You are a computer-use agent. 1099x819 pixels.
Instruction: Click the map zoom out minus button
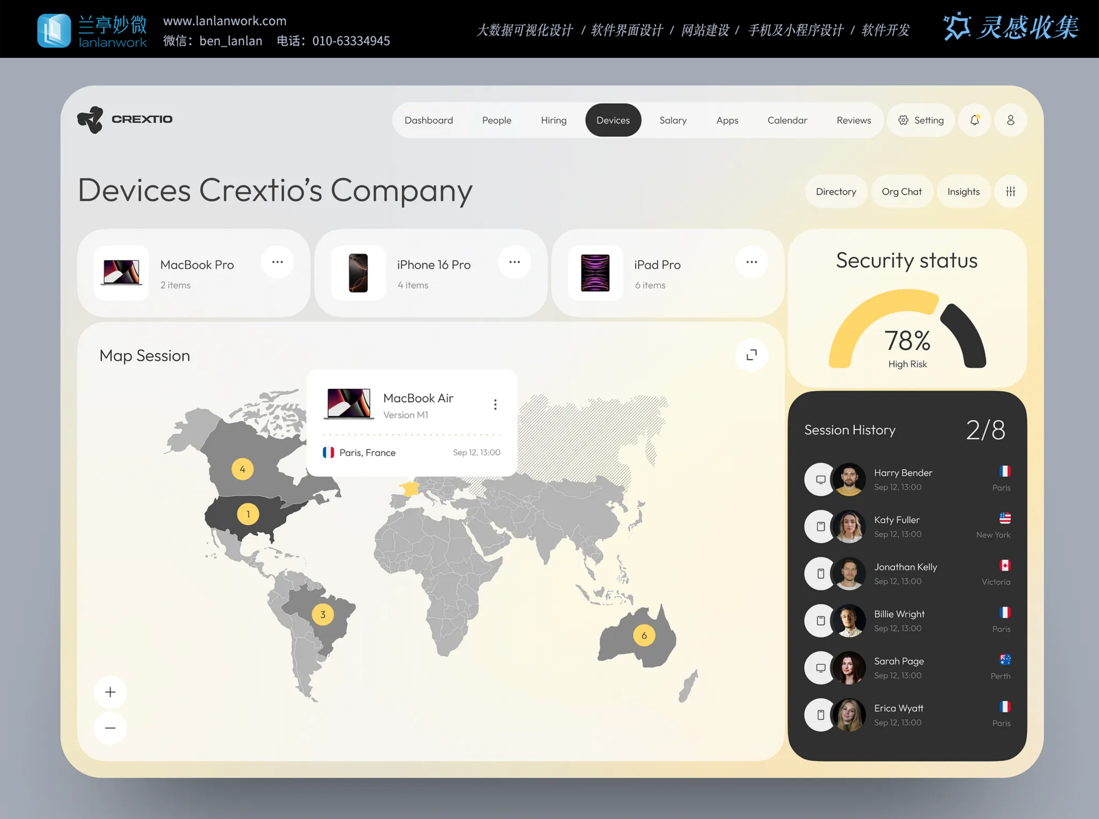pyautogui.click(x=110, y=728)
